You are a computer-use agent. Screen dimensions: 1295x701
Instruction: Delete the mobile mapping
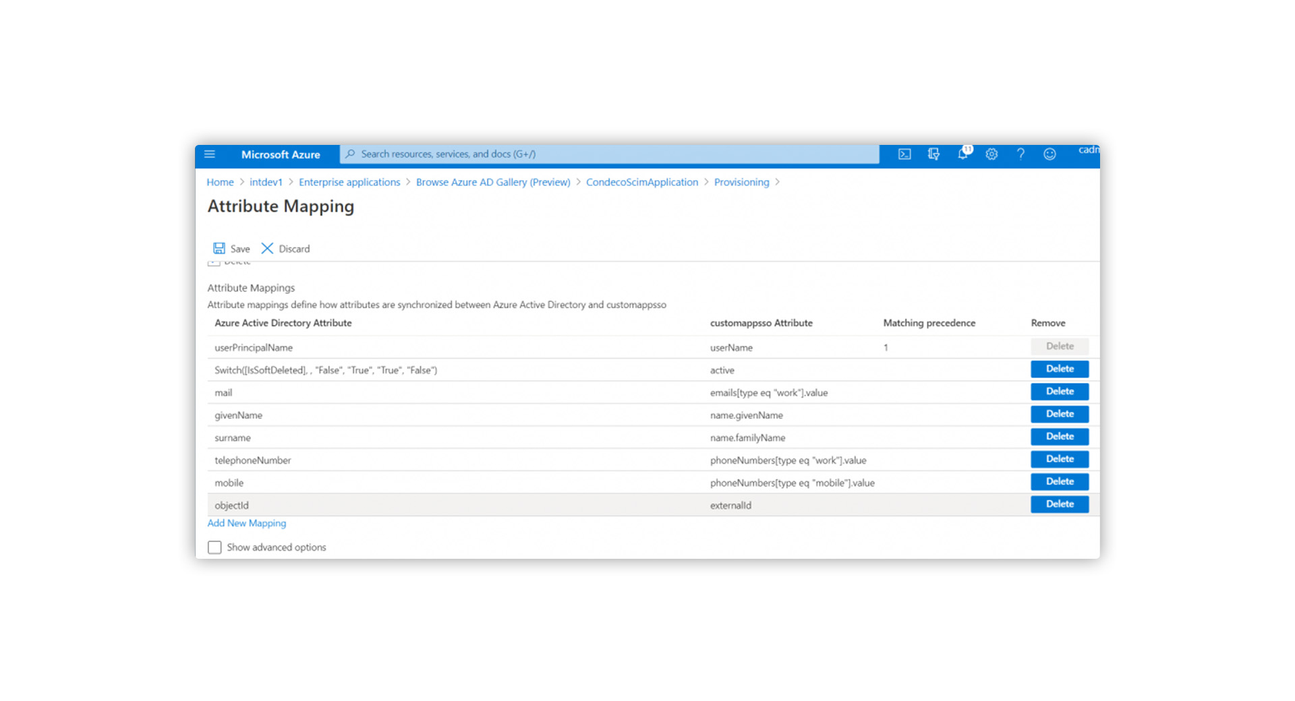click(1060, 481)
